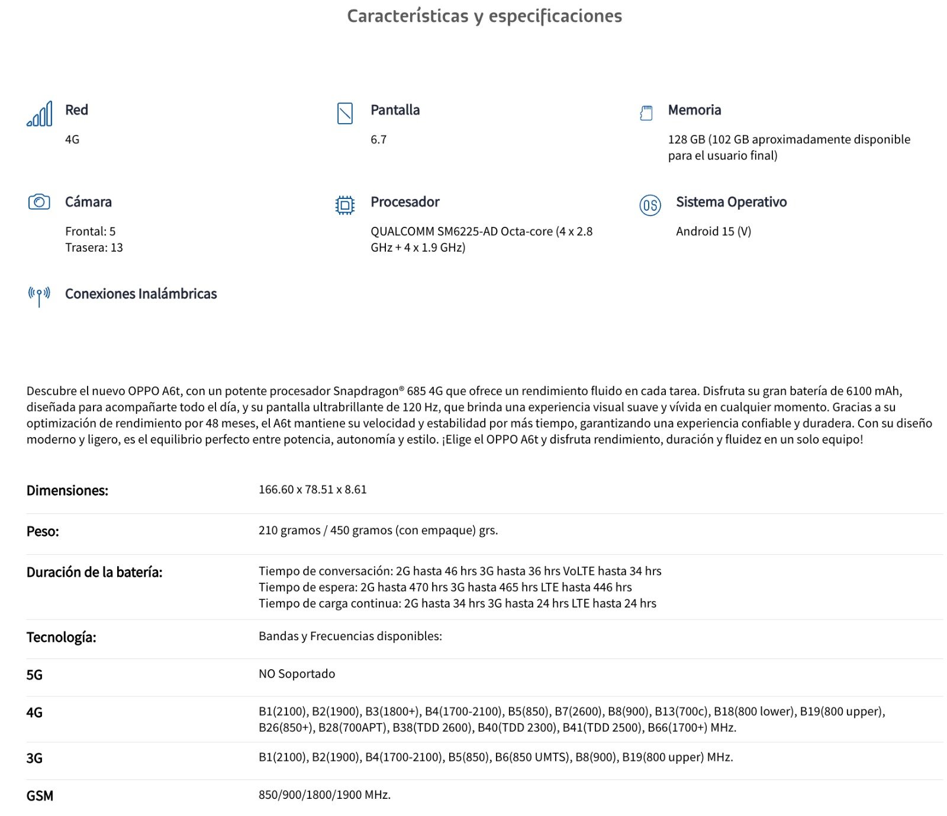Screen dimensions: 947x816
Task: Select the Conexiones Inalámbricas heading
Action: pos(141,294)
